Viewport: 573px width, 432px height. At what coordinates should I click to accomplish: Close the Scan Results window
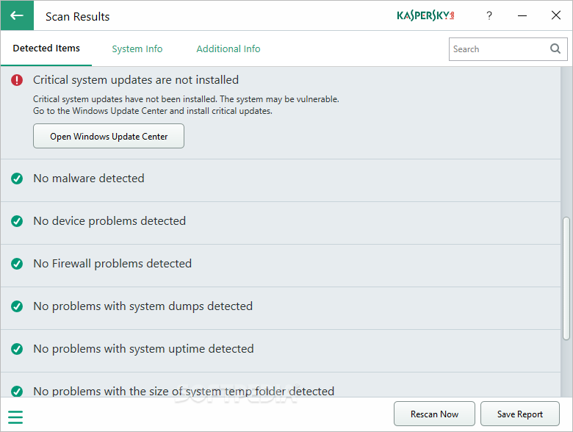point(556,15)
